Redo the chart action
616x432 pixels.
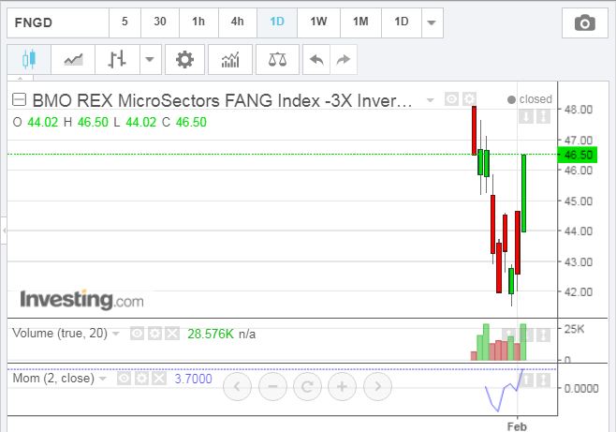344,59
